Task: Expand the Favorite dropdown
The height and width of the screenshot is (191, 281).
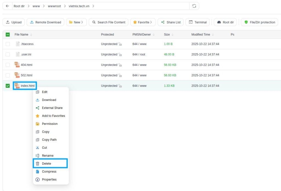Action: pyautogui.click(x=143, y=22)
